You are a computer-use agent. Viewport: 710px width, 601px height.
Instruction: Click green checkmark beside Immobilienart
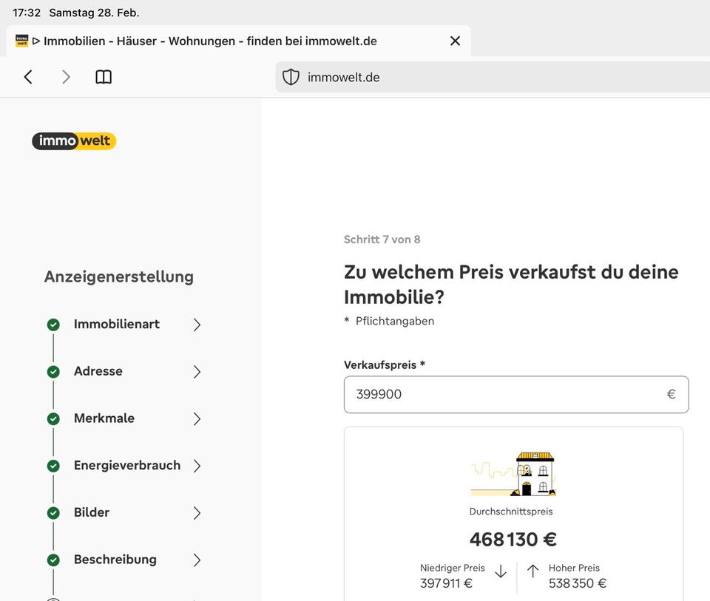(x=53, y=325)
